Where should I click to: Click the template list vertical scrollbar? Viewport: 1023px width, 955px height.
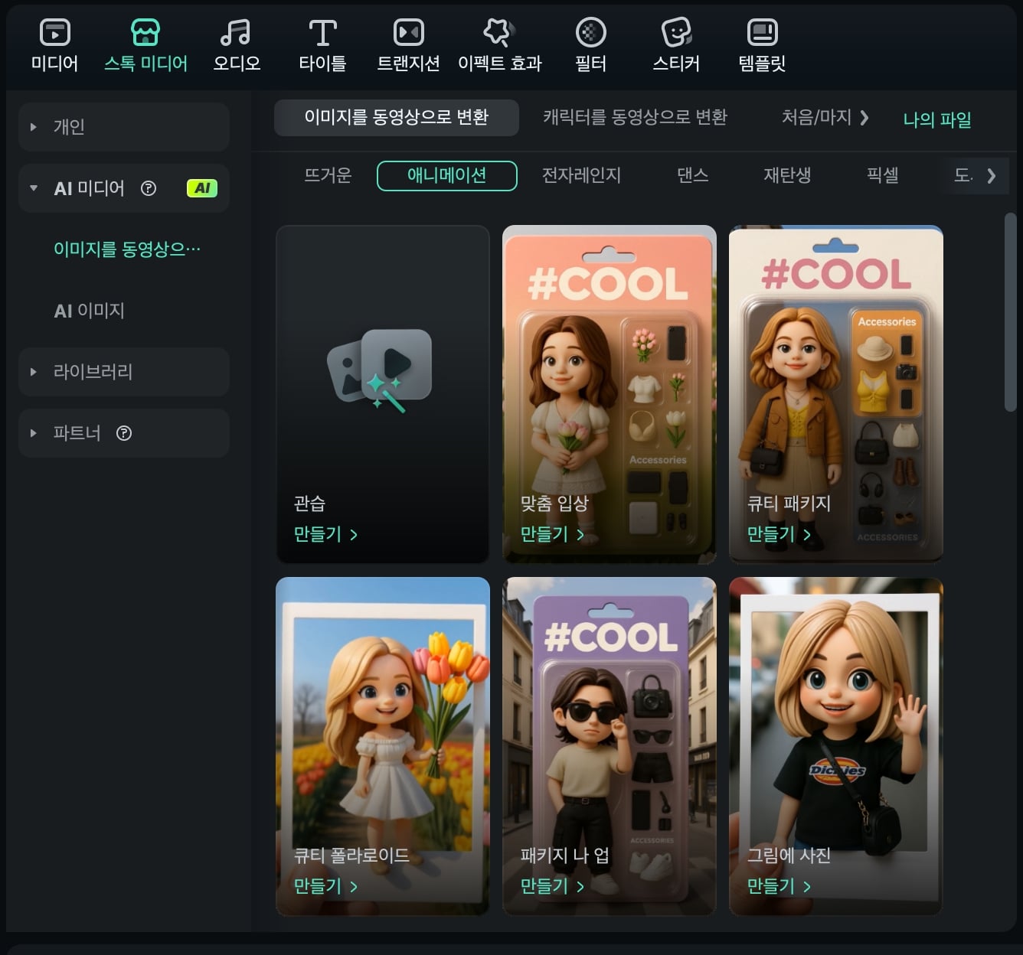pos(1011,312)
